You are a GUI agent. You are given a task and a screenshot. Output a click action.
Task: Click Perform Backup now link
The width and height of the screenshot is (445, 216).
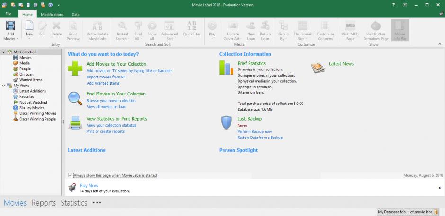coord(255,131)
